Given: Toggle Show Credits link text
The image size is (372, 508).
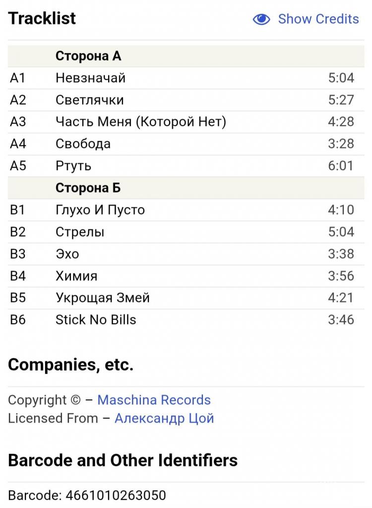Looking at the screenshot, I should coord(318,19).
